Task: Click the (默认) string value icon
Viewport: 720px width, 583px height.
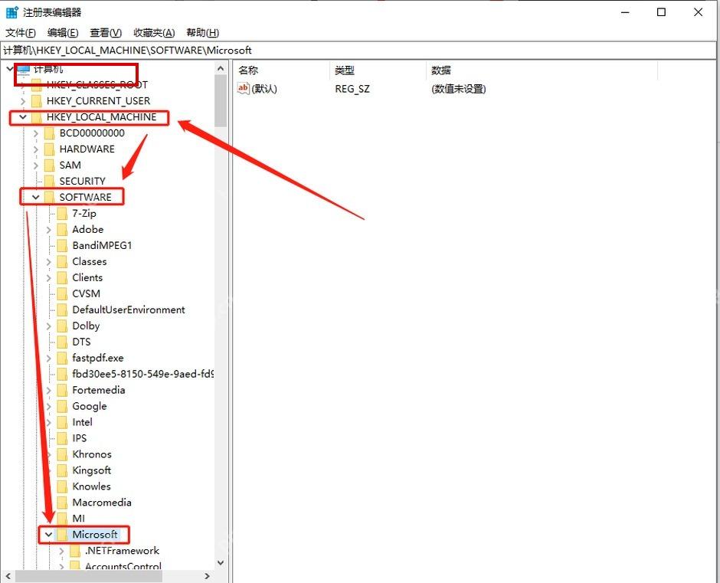Action: [243, 88]
